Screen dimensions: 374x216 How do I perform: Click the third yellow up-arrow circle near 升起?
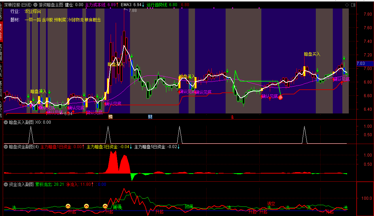105,206
